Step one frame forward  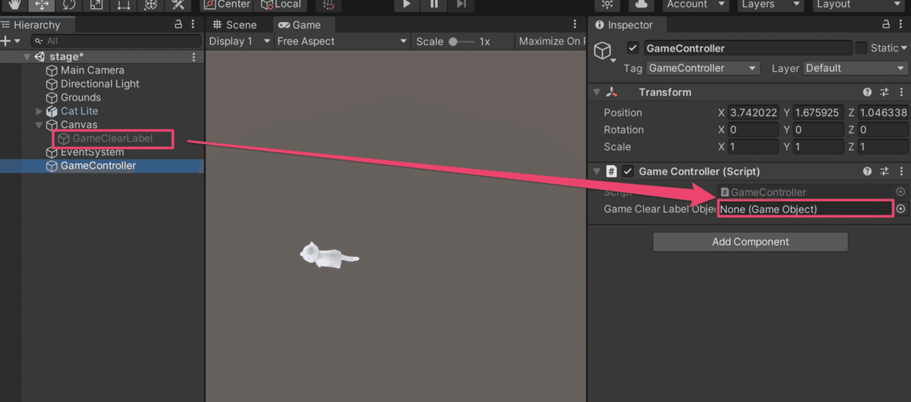pos(461,5)
